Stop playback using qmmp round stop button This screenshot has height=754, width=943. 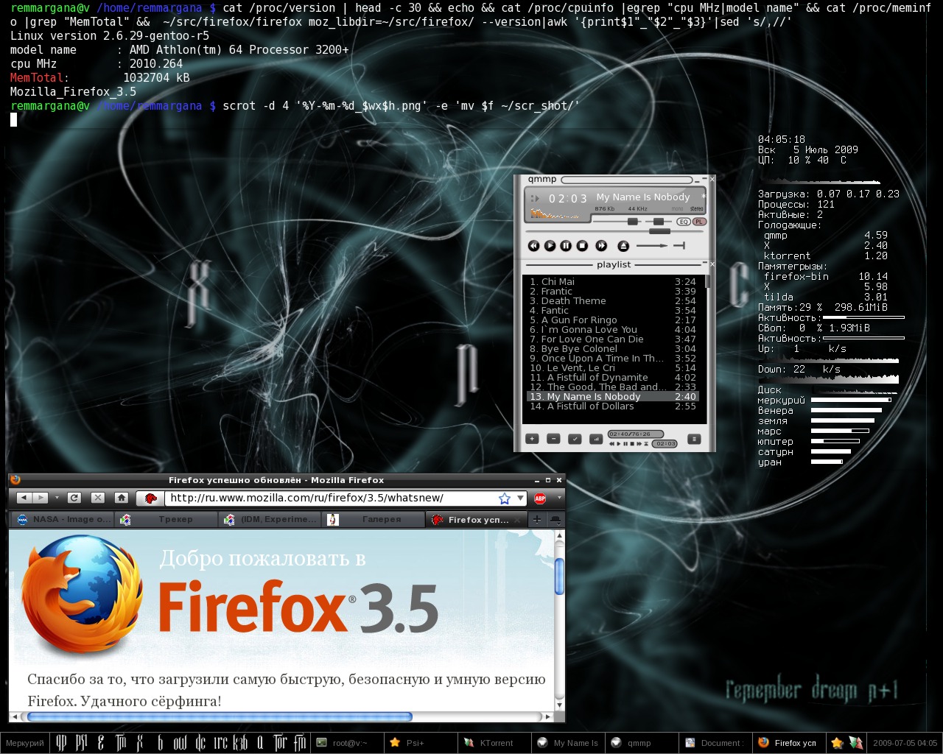click(x=582, y=246)
